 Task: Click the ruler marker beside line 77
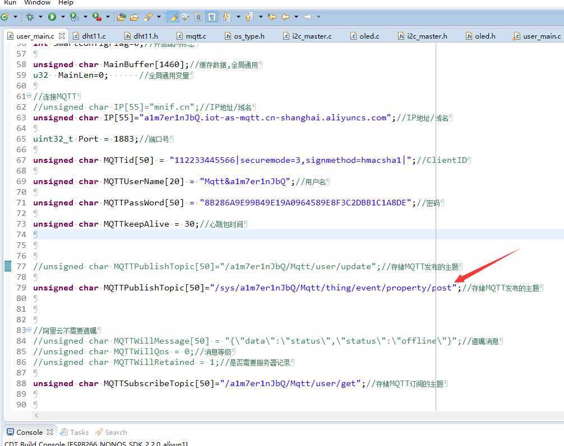click(7, 266)
